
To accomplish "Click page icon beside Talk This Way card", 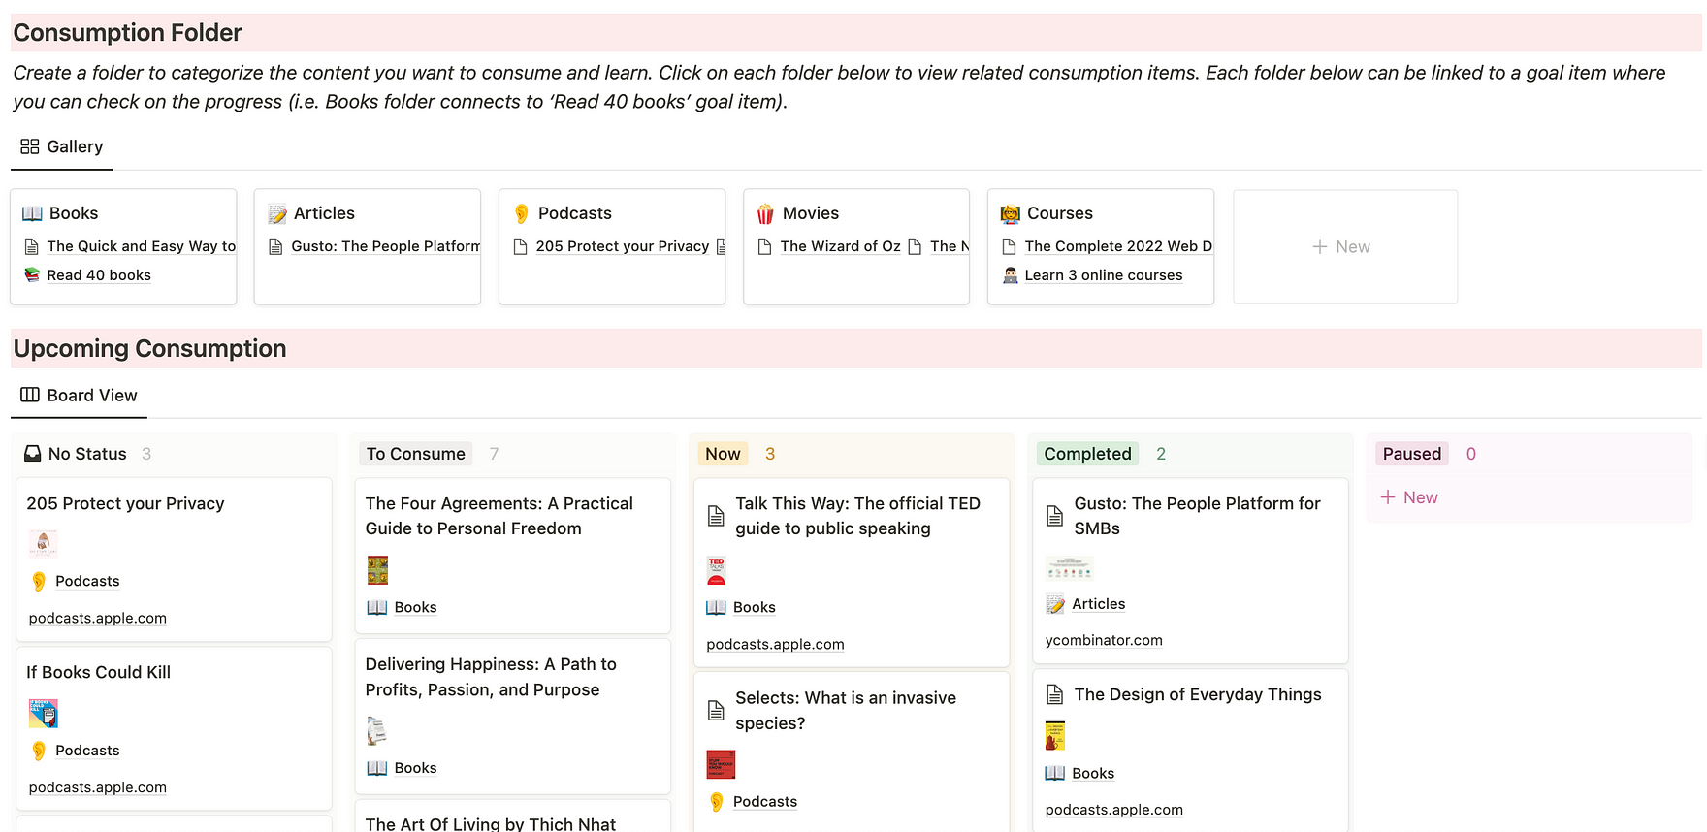I will click(716, 516).
